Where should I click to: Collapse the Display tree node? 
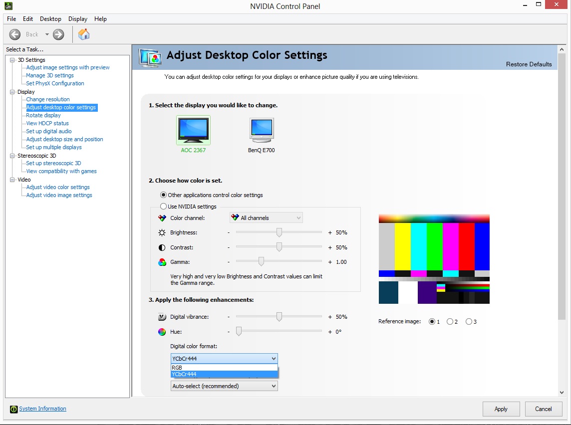click(12, 92)
